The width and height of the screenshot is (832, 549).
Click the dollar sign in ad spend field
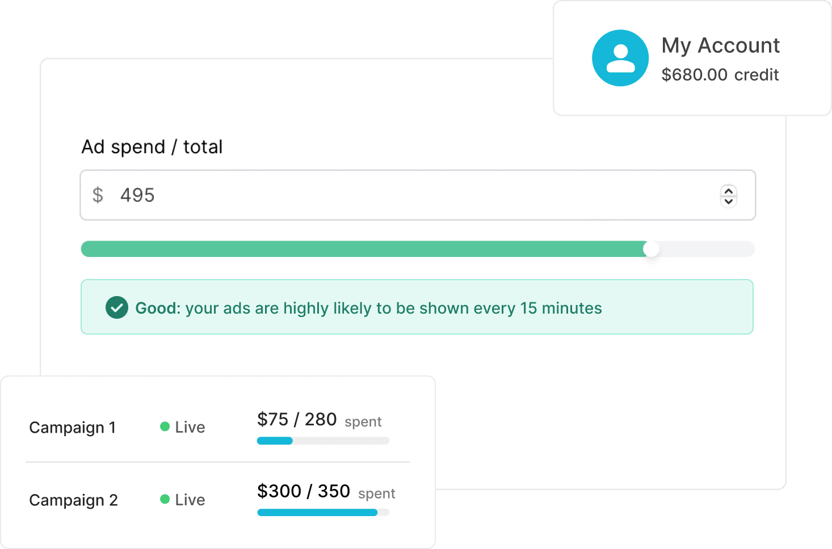(98, 195)
